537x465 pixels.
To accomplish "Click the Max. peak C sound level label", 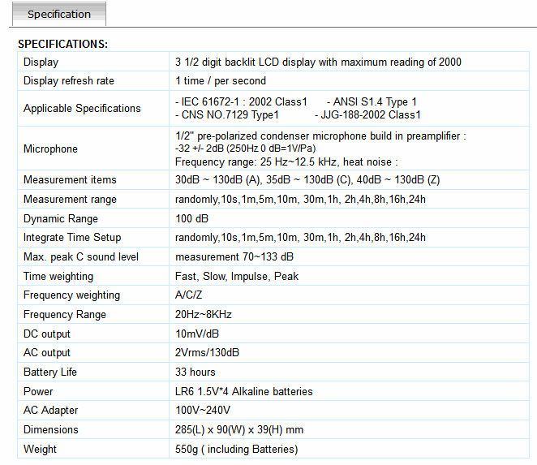I will click(x=81, y=257).
